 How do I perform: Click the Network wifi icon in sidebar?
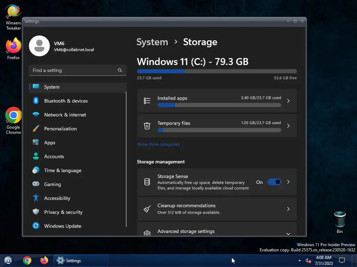coord(36,114)
